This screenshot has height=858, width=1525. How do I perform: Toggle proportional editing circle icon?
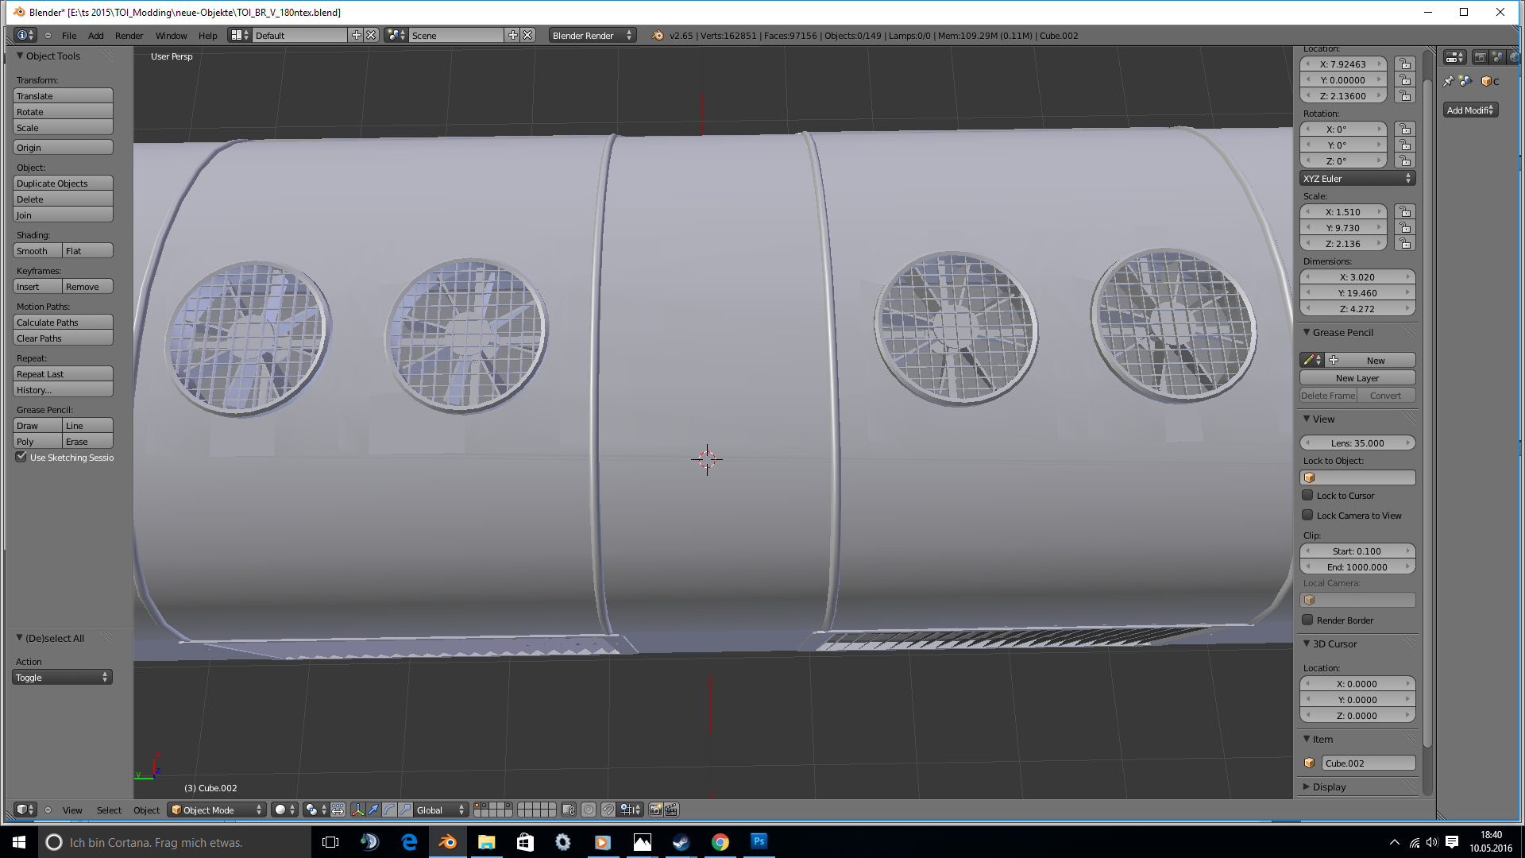point(589,810)
